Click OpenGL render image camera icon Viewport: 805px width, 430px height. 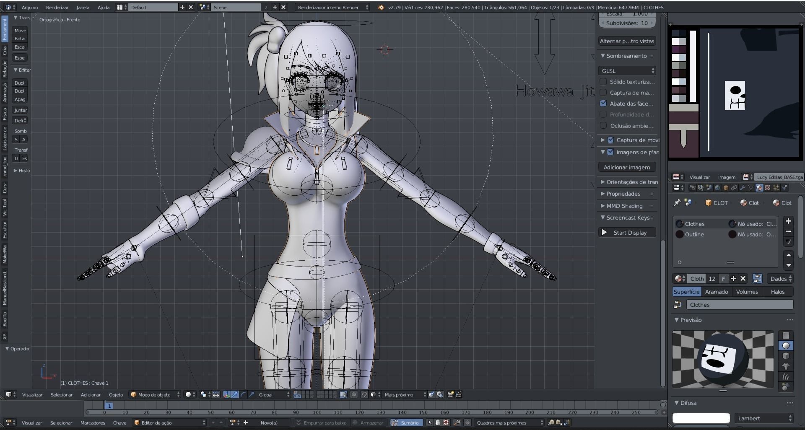pyautogui.click(x=451, y=394)
